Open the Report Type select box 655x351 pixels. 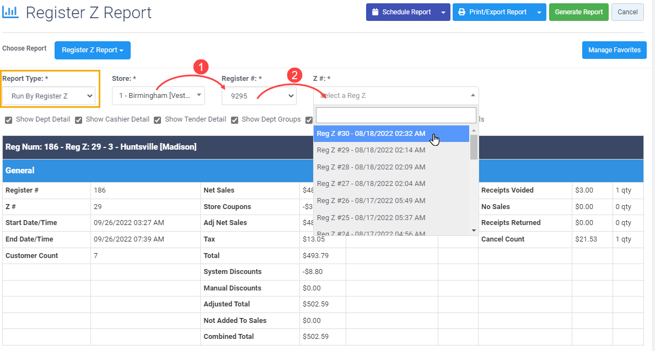point(49,96)
